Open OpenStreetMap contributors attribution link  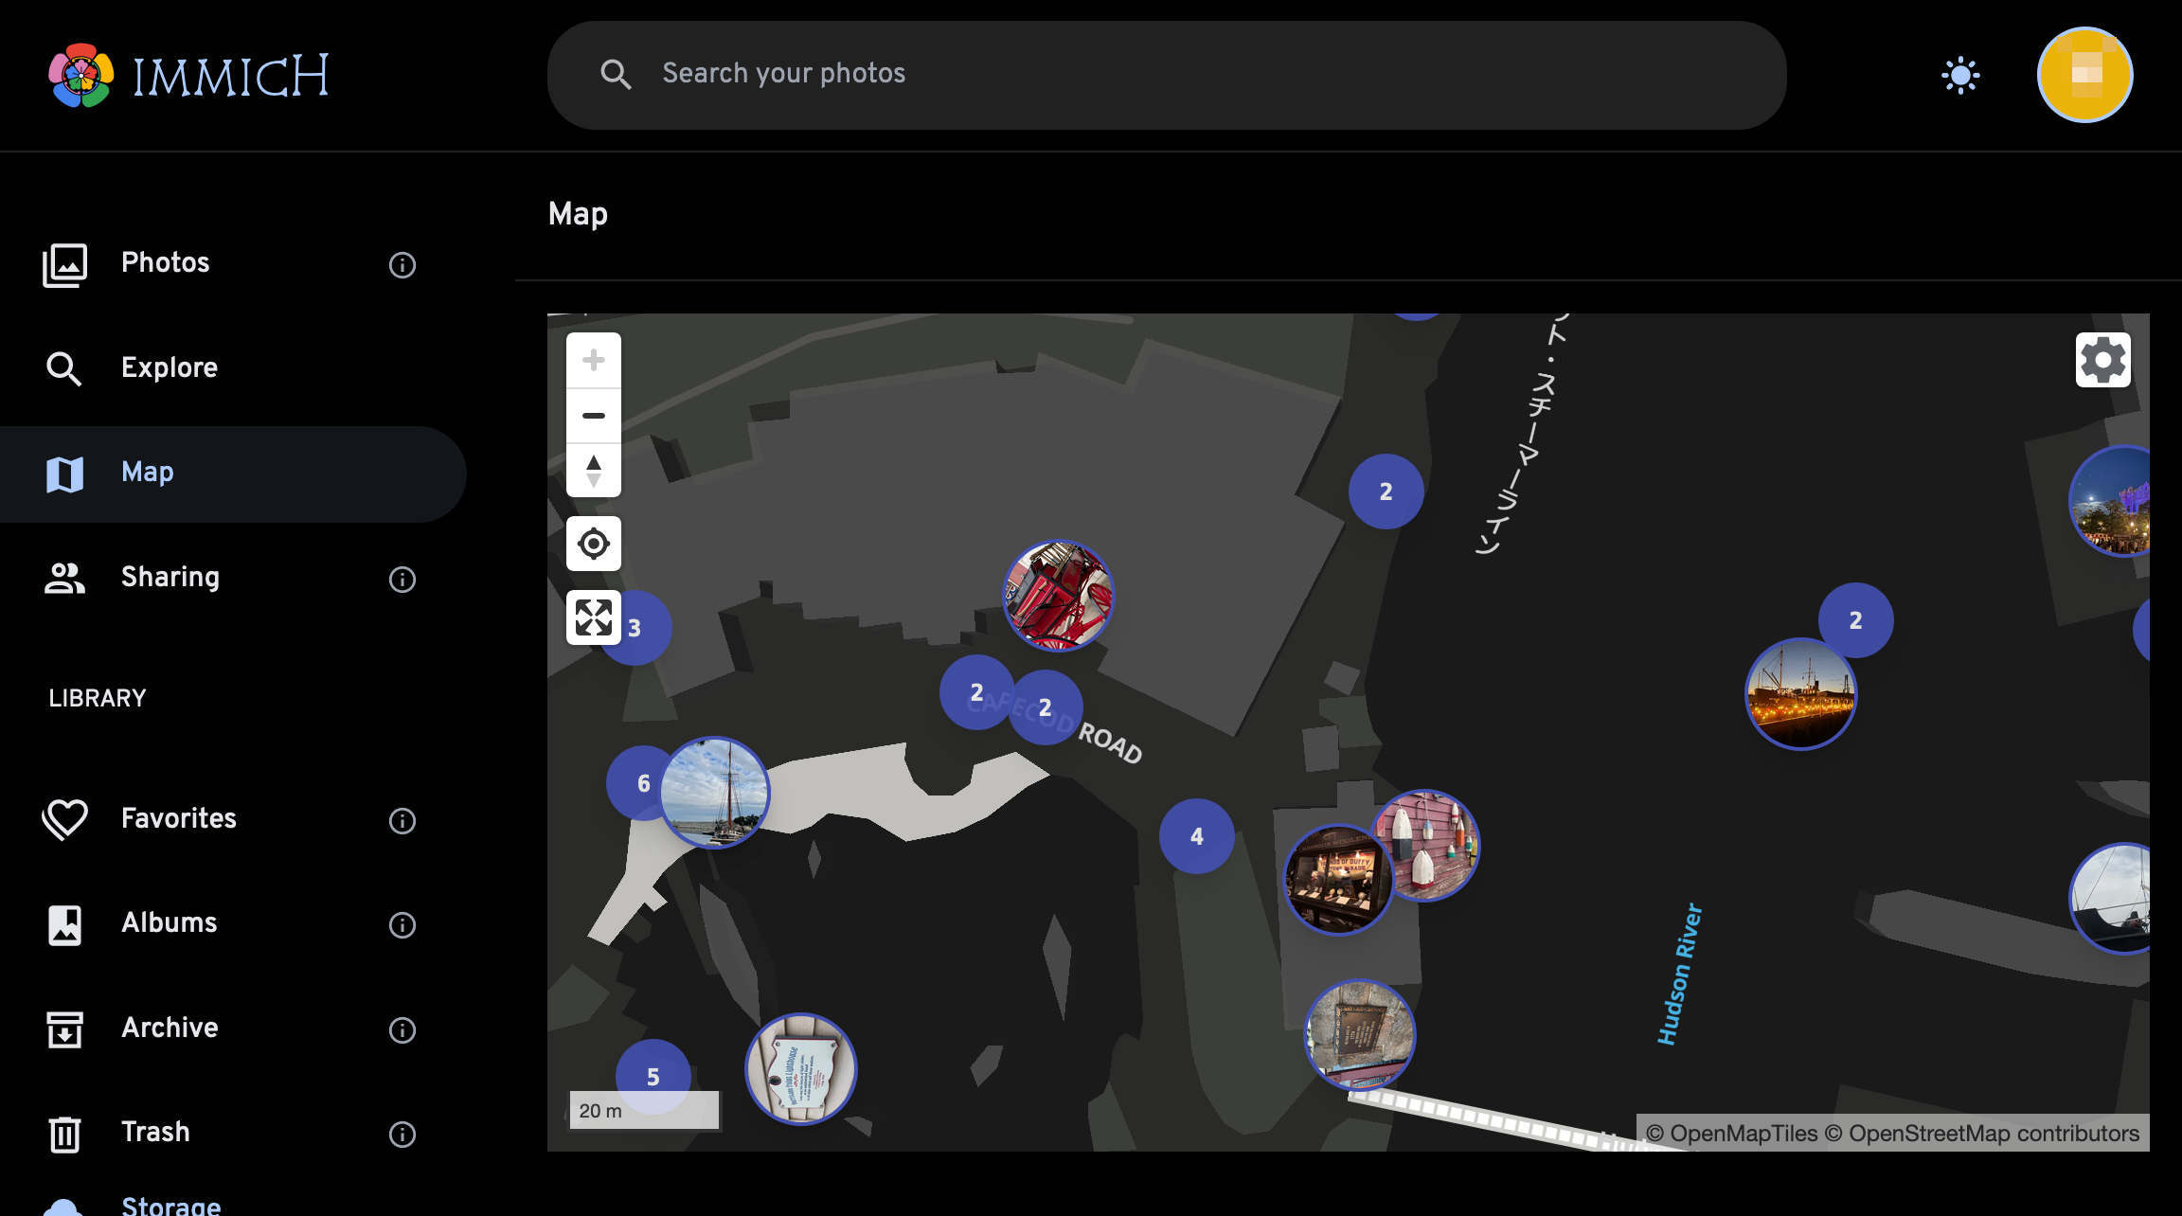coord(1993,1134)
